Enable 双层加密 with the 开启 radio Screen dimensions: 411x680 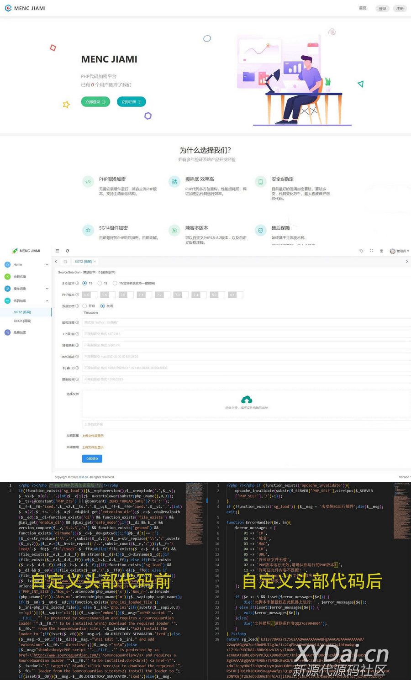[85, 306]
